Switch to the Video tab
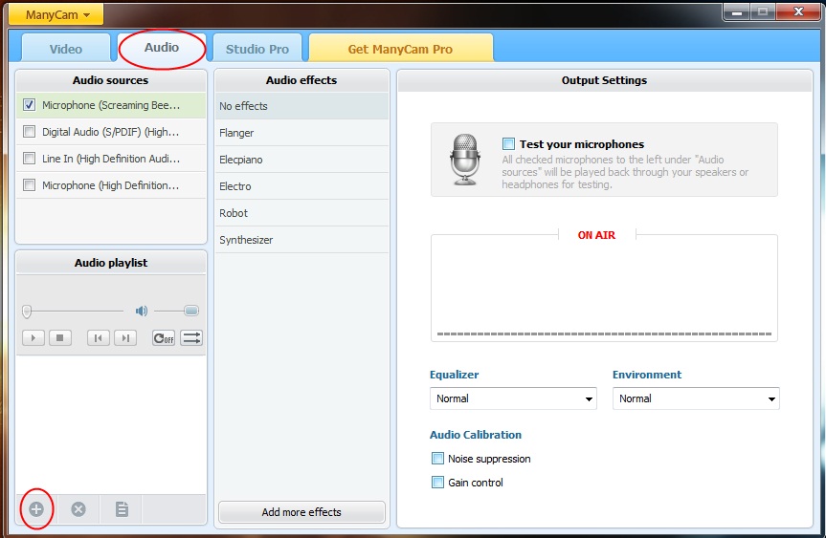Image resolution: width=826 pixels, height=538 pixels. coord(66,49)
